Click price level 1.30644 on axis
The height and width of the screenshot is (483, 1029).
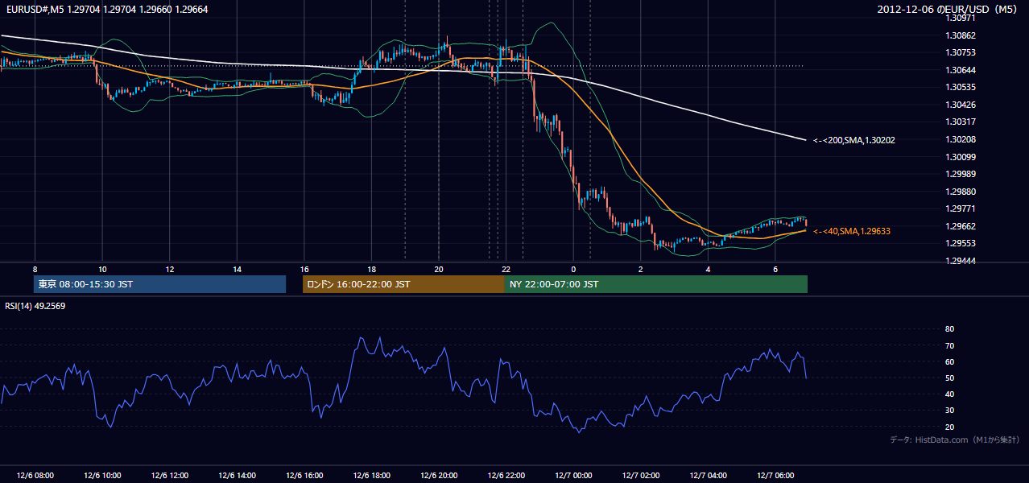961,70
